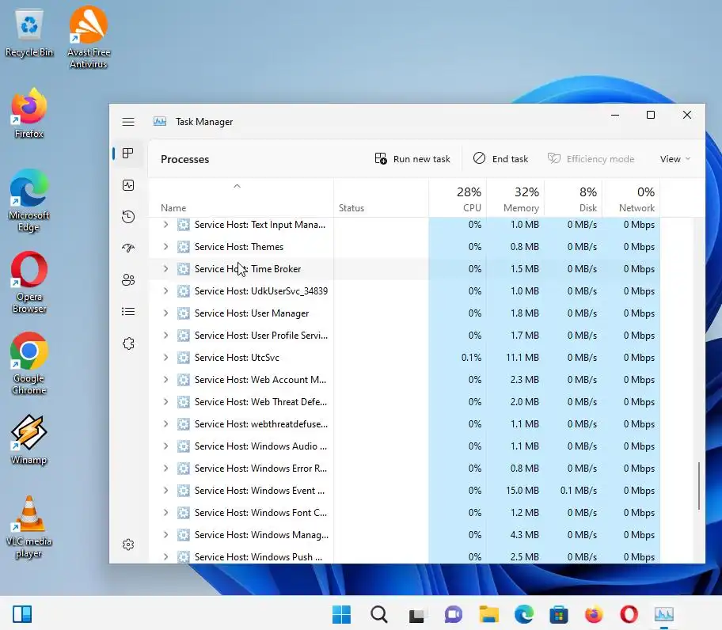Open Microsoft Store from the taskbar
722x630 pixels.
pyautogui.click(x=559, y=614)
